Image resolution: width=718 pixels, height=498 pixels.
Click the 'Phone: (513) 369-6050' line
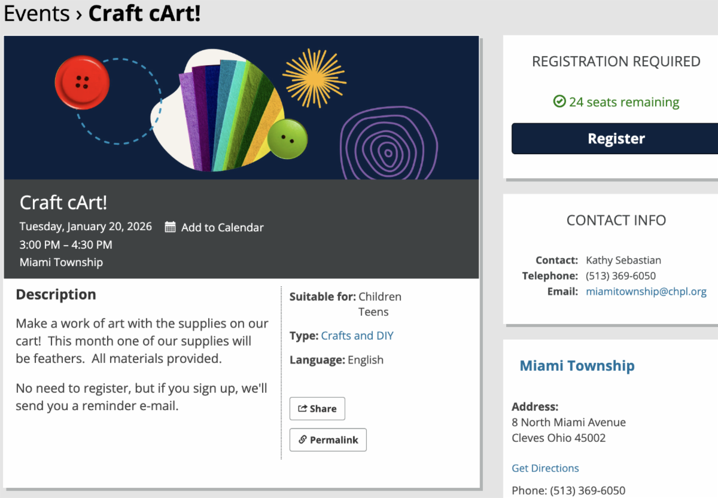(x=568, y=490)
